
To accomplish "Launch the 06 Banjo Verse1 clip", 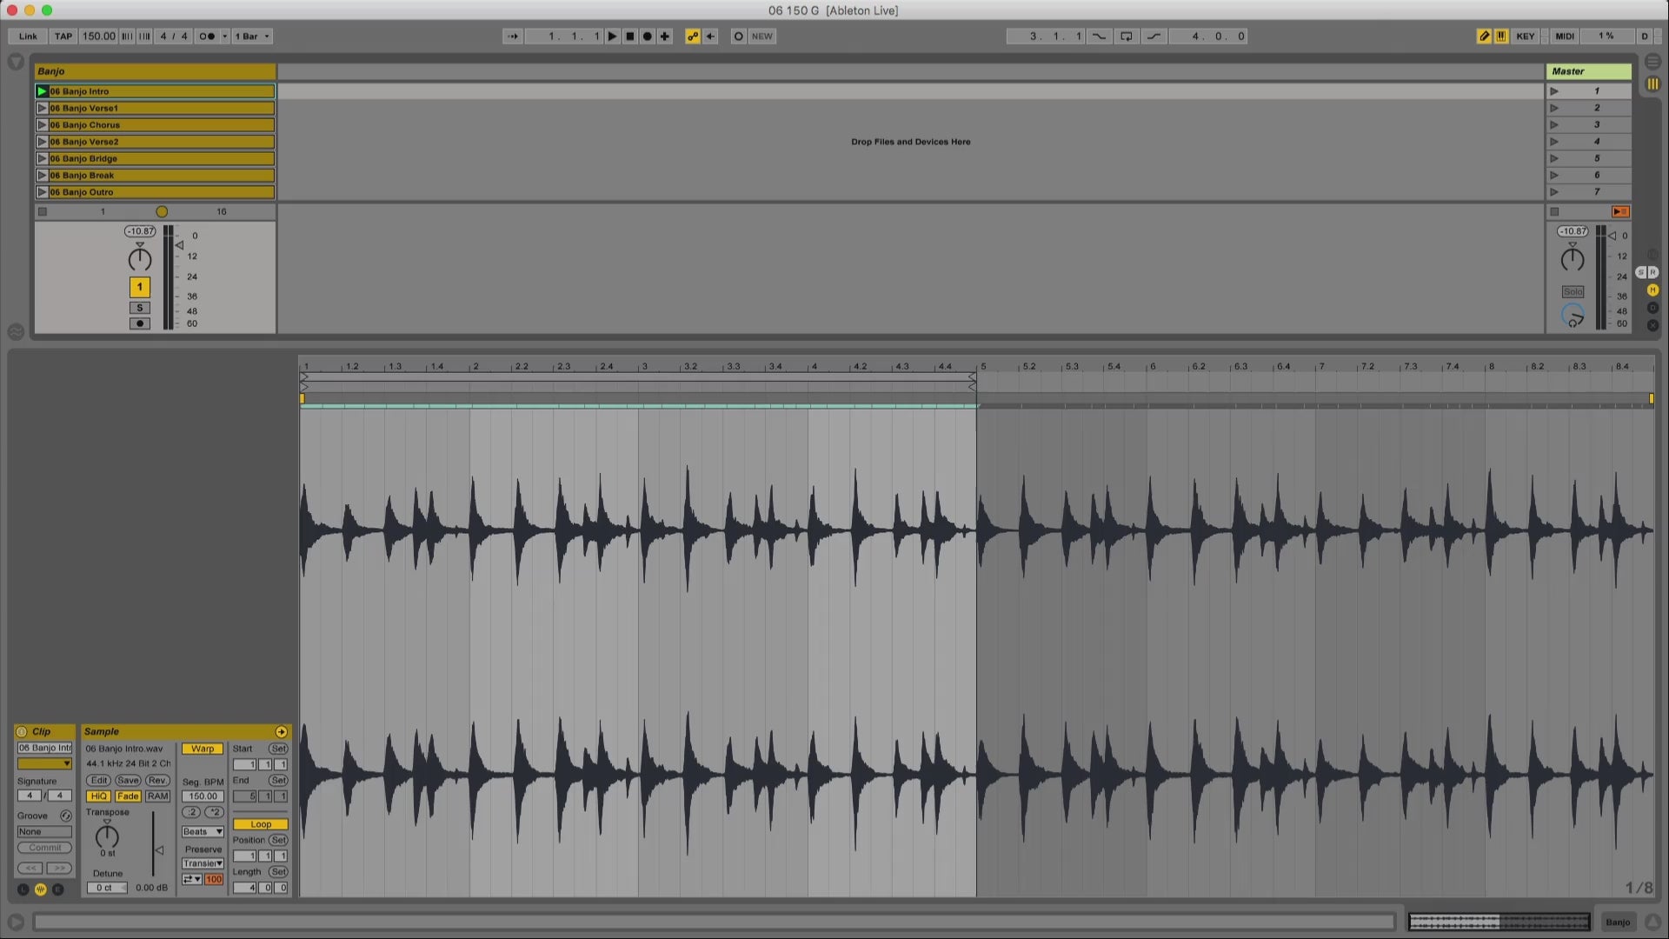I will (42, 108).
